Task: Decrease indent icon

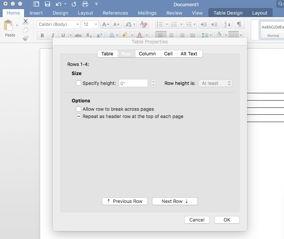Action: 204,24
